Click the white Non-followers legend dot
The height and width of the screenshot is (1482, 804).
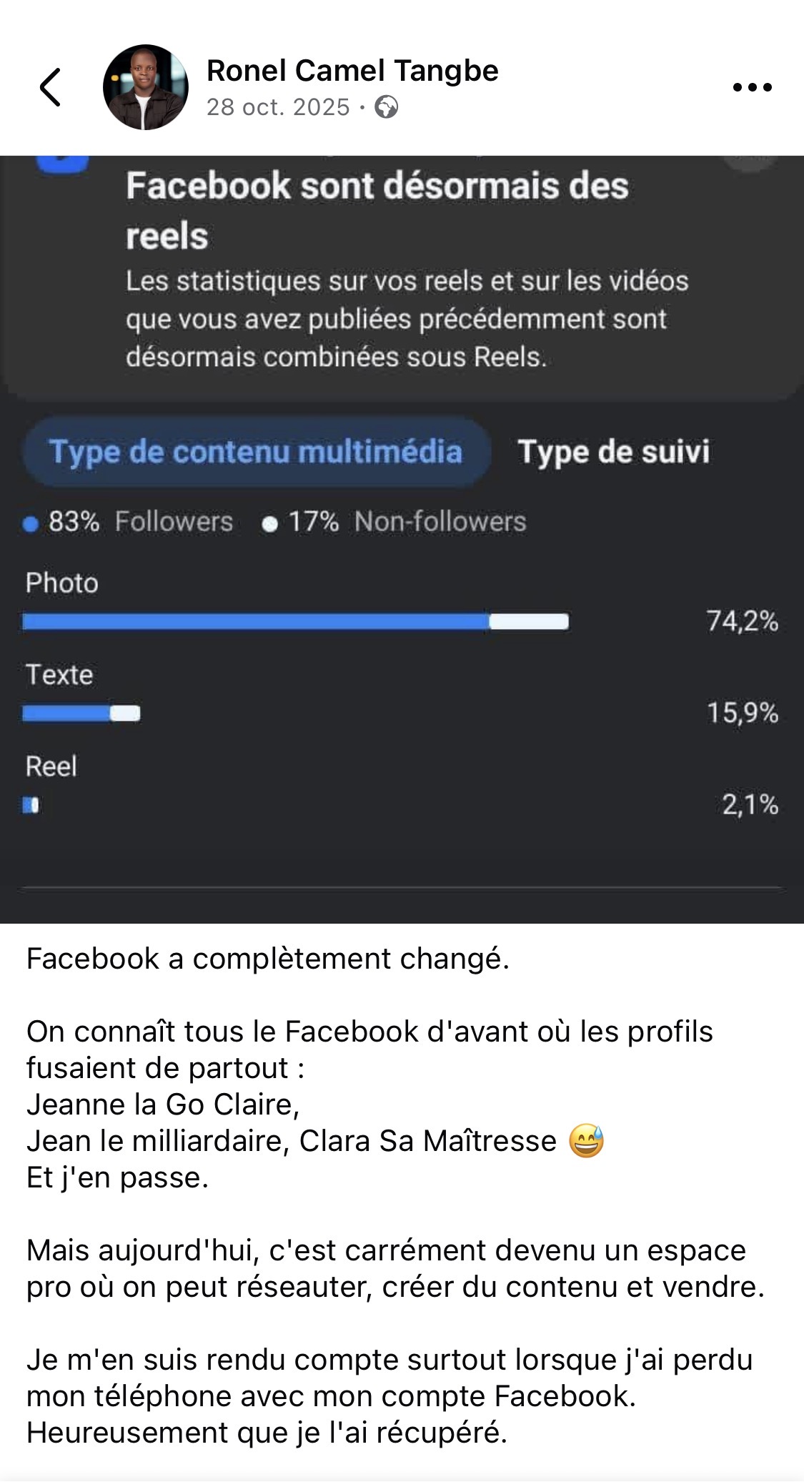(269, 525)
